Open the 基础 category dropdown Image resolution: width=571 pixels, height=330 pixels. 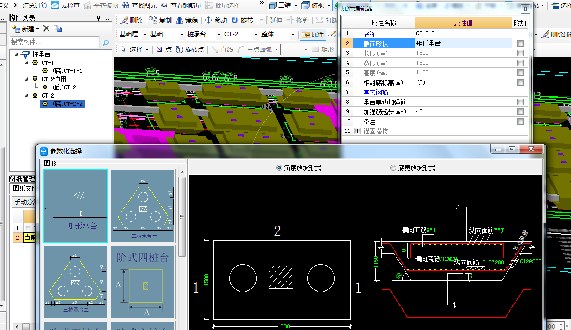click(182, 34)
